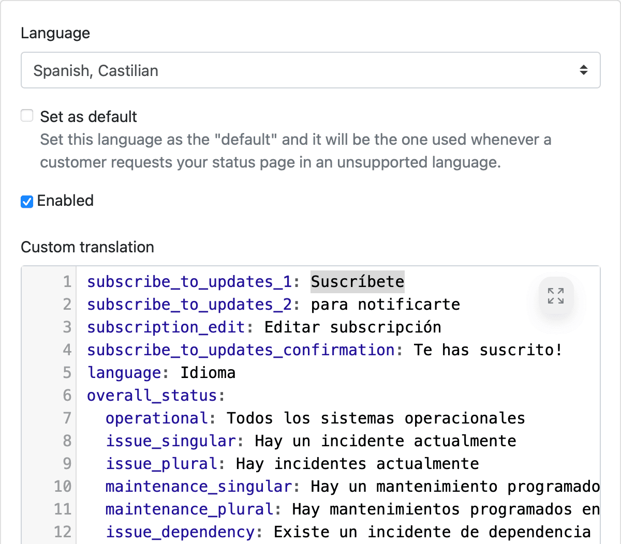This screenshot has width=621, height=544.
Task: Click the value Te has suscrito!
Action: (x=488, y=350)
